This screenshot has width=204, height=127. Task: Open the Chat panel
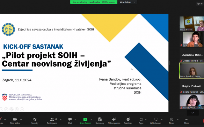point(70,121)
